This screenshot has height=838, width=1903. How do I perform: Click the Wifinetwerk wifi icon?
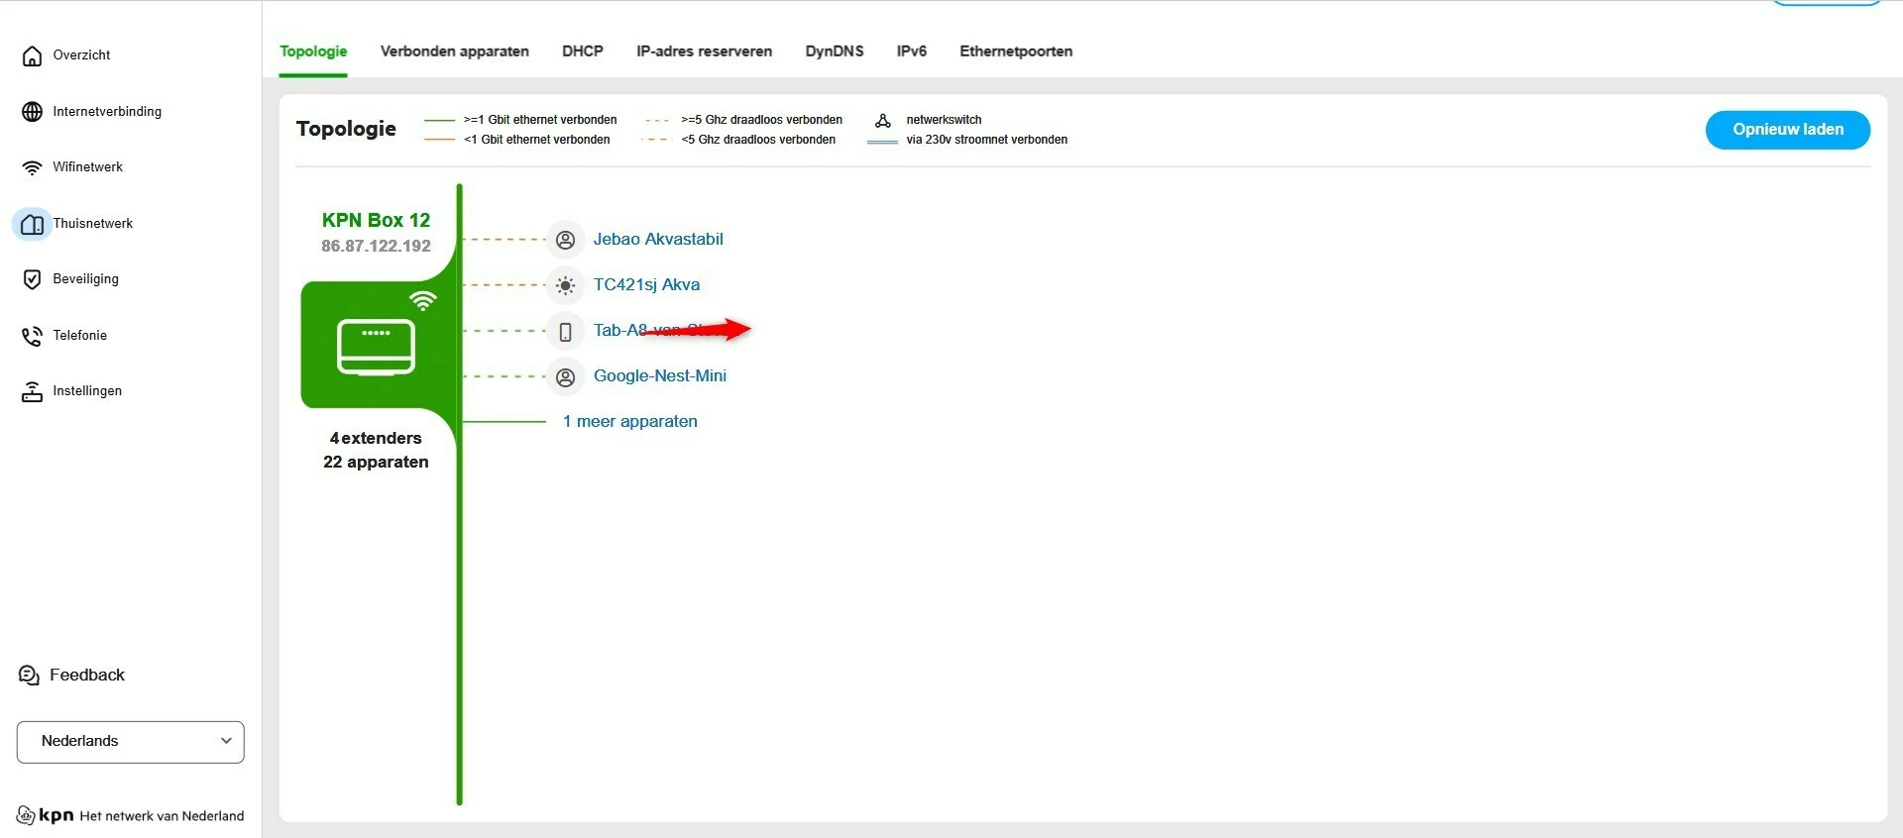[32, 167]
